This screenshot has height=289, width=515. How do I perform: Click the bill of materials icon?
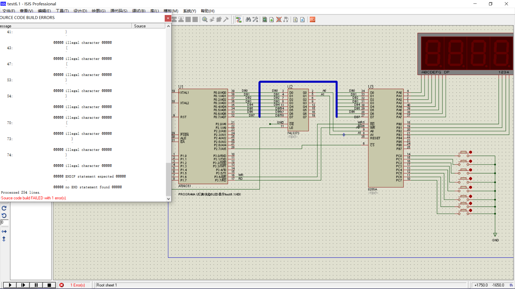pos(295,20)
